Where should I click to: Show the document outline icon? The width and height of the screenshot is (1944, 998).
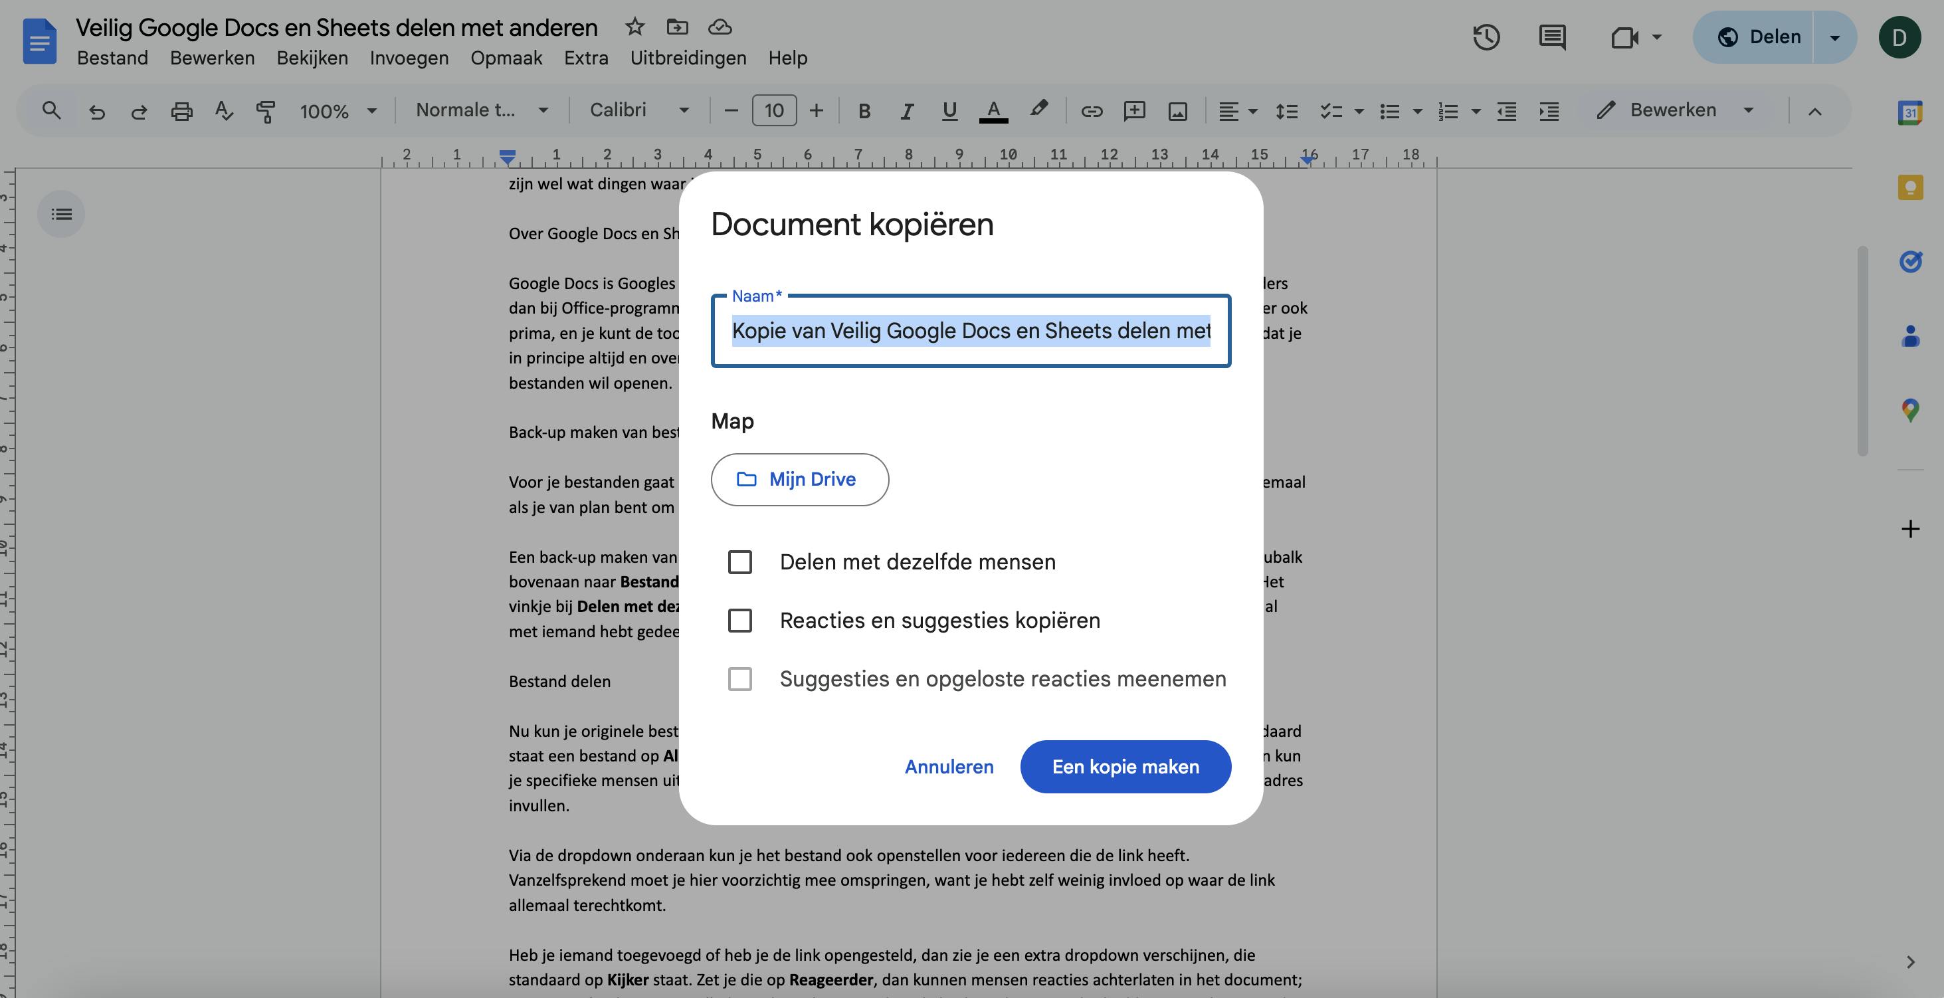tap(61, 215)
